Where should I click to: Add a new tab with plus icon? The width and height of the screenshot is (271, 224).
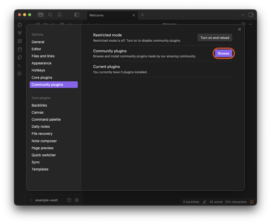point(142,15)
